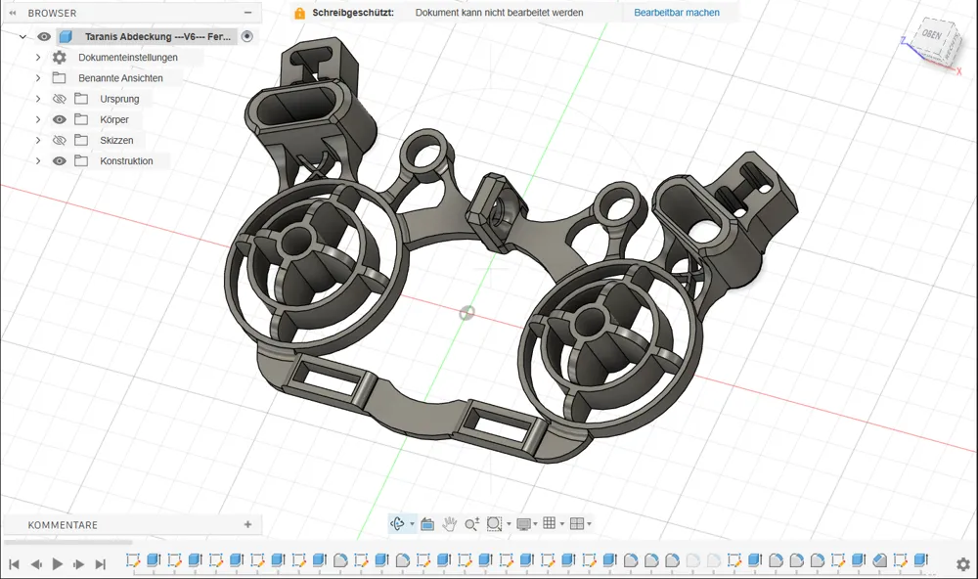Screen dimensions: 978x579
Task: Expand the Benannte Ansichten node
Action: [38, 78]
